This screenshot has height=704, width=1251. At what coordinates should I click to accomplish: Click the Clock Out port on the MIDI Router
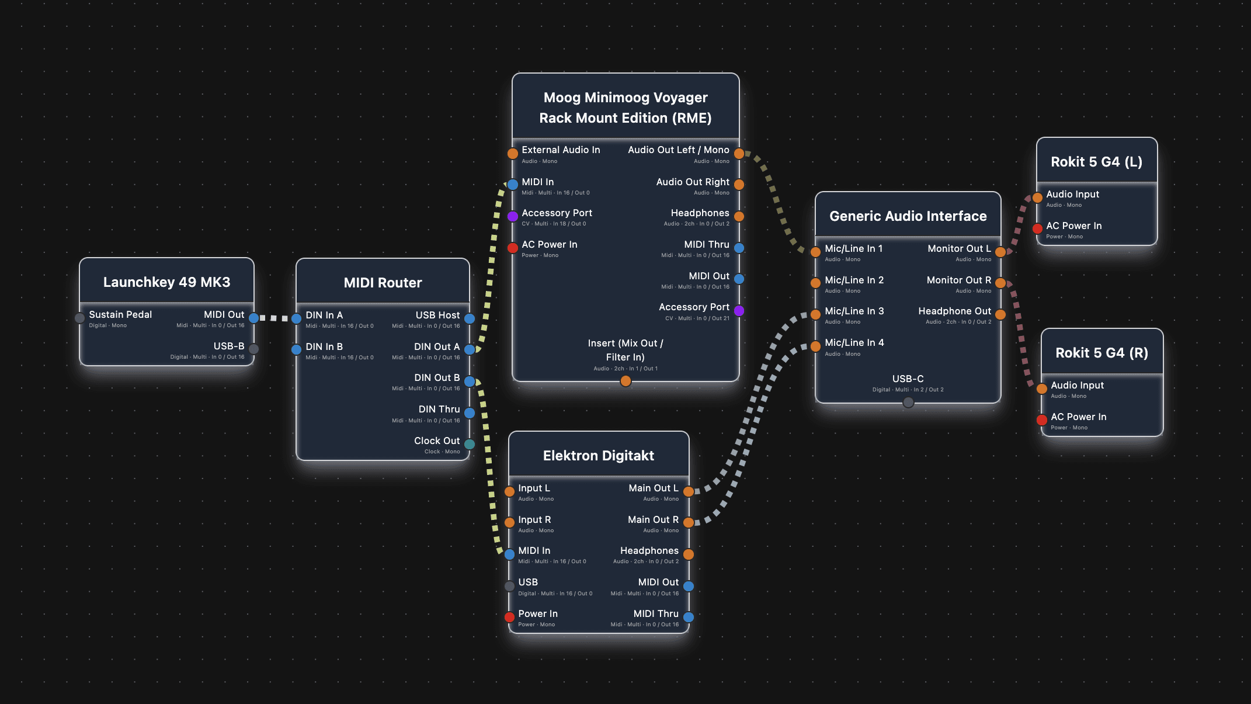coord(471,444)
